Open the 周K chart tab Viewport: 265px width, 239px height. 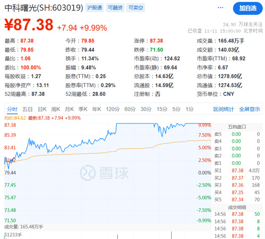(56, 109)
